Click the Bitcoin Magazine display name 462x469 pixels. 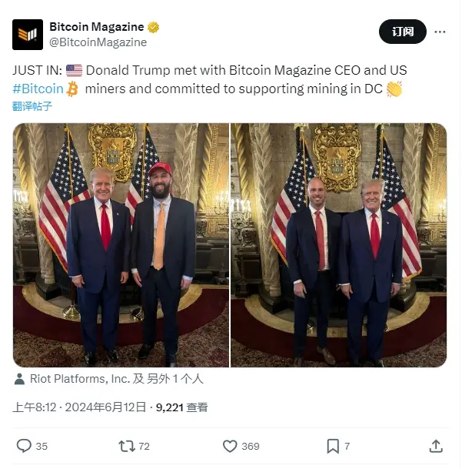pos(97,27)
